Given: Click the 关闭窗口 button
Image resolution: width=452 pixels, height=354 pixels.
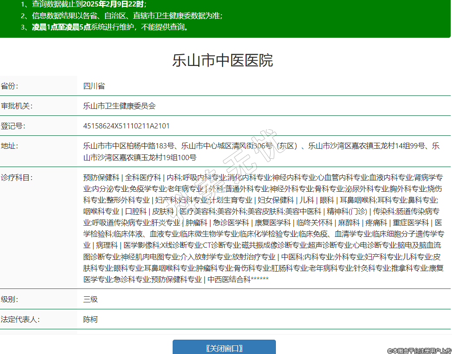Looking at the screenshot, I should (x=224, y=348).
